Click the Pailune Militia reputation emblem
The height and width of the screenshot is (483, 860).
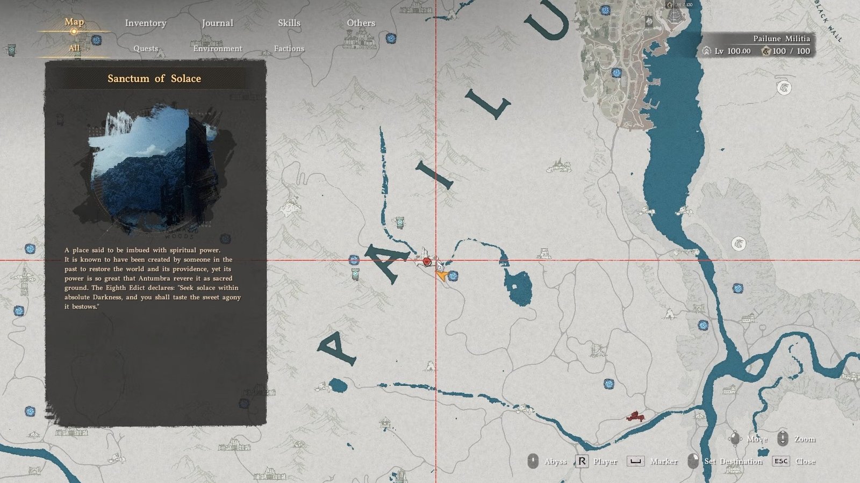[766, 51]
